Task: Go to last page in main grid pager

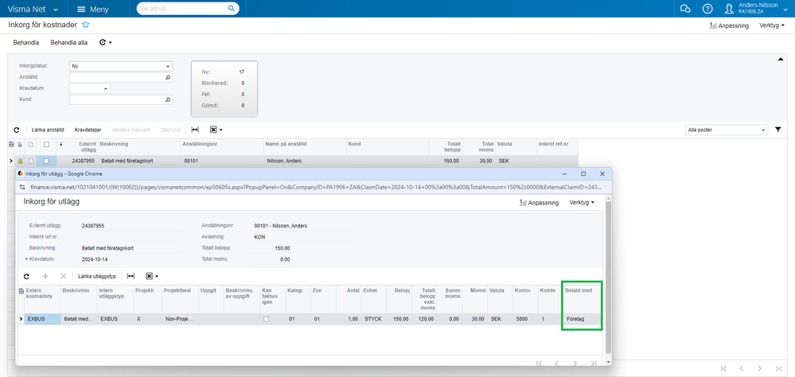Action: [777, 368]
